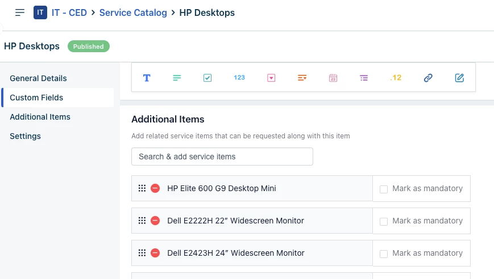Add a link field
The width and height of the screenshot is (494, 279).
tap(428, 78)
